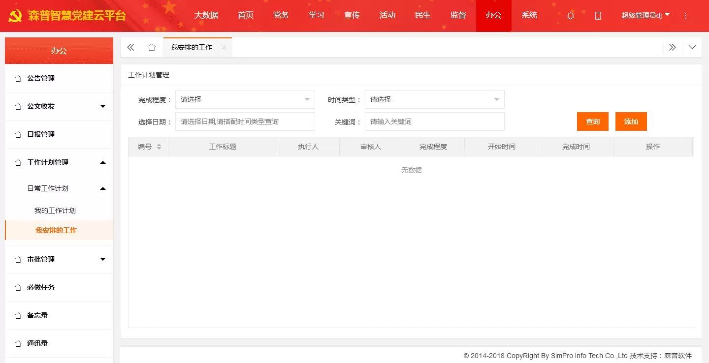Open 公告管理 in sidebar

pos(41,78)
